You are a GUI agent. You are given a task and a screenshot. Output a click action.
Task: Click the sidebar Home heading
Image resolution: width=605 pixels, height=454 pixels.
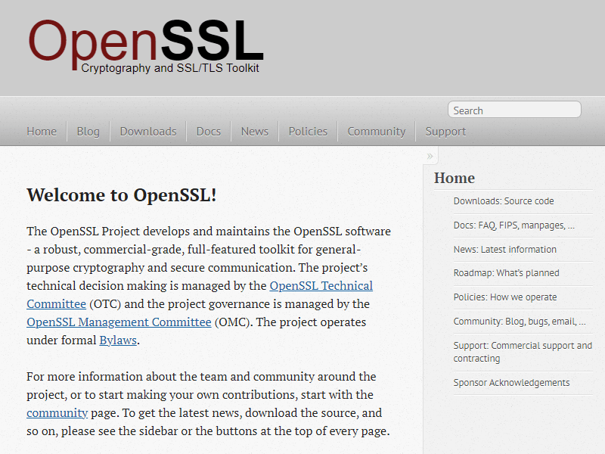455,178
